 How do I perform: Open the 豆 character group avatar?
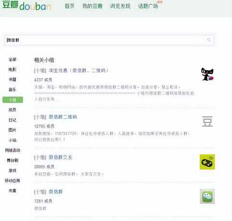(208, 121)
